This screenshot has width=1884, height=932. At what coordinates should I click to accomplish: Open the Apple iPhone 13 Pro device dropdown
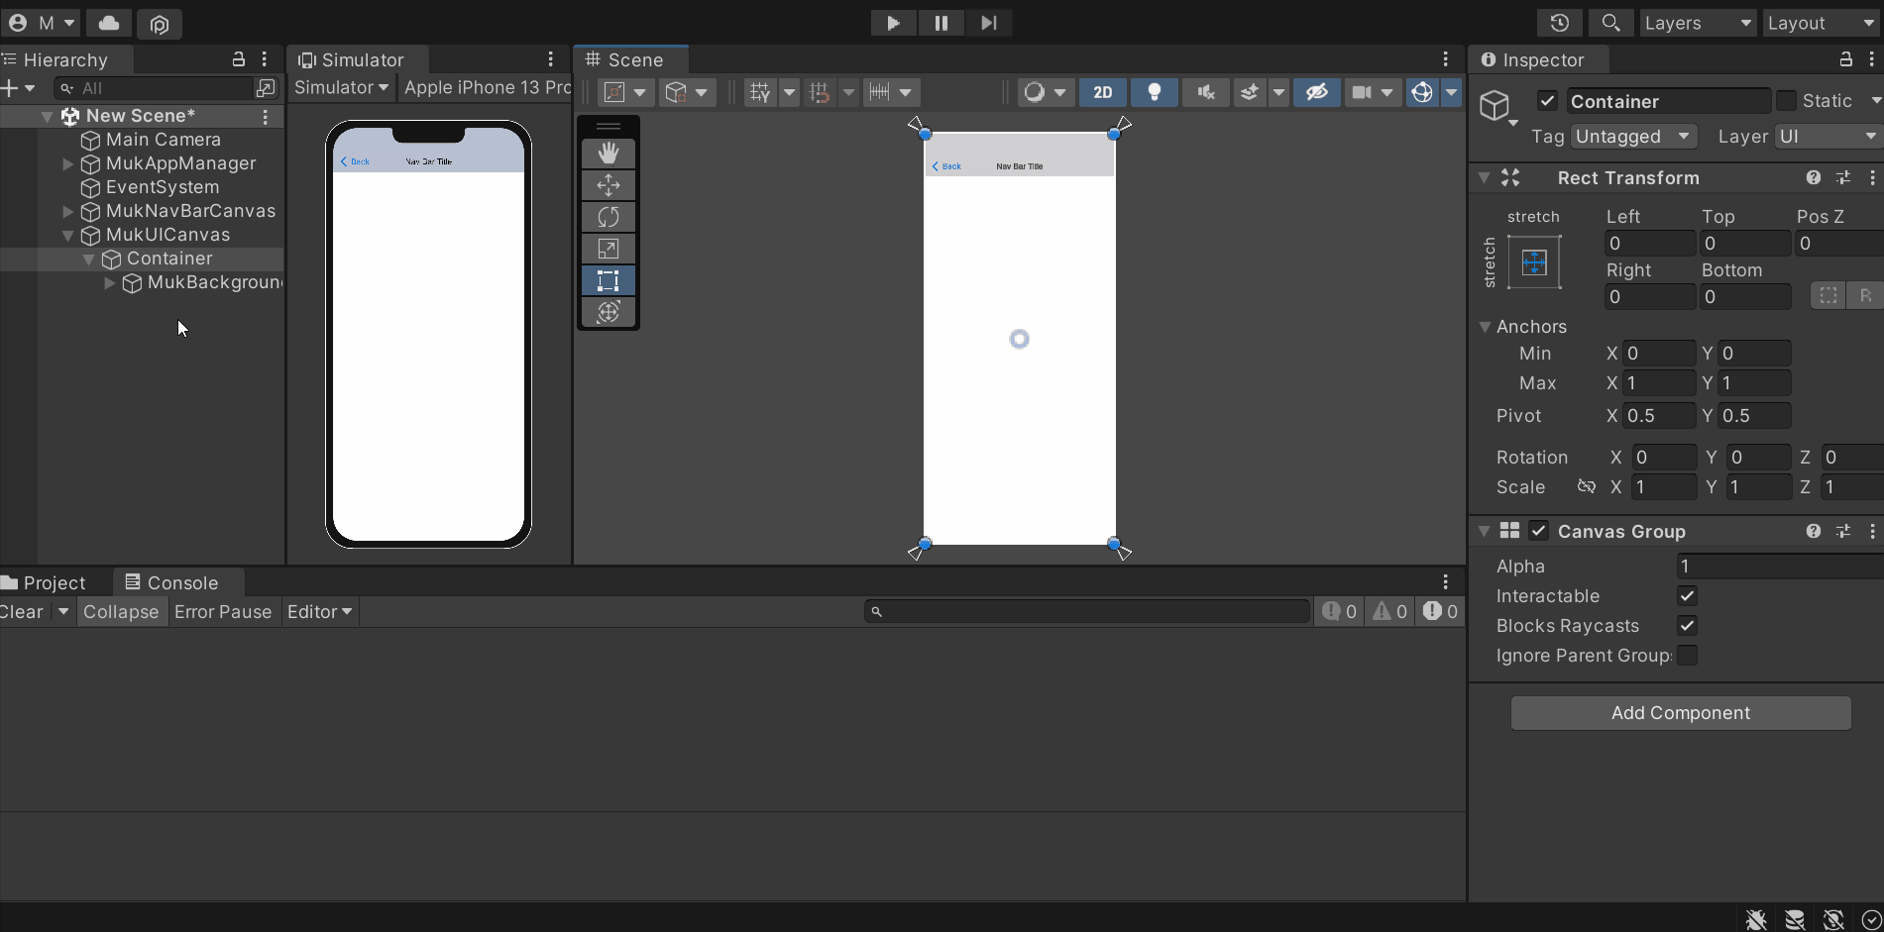tap(487, 88)
